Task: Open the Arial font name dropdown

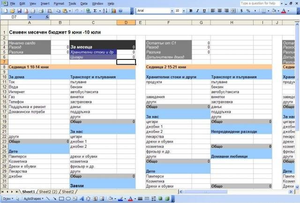Action: (171, 10)
